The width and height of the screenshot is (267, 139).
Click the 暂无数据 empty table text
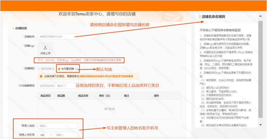coord(110,109)
